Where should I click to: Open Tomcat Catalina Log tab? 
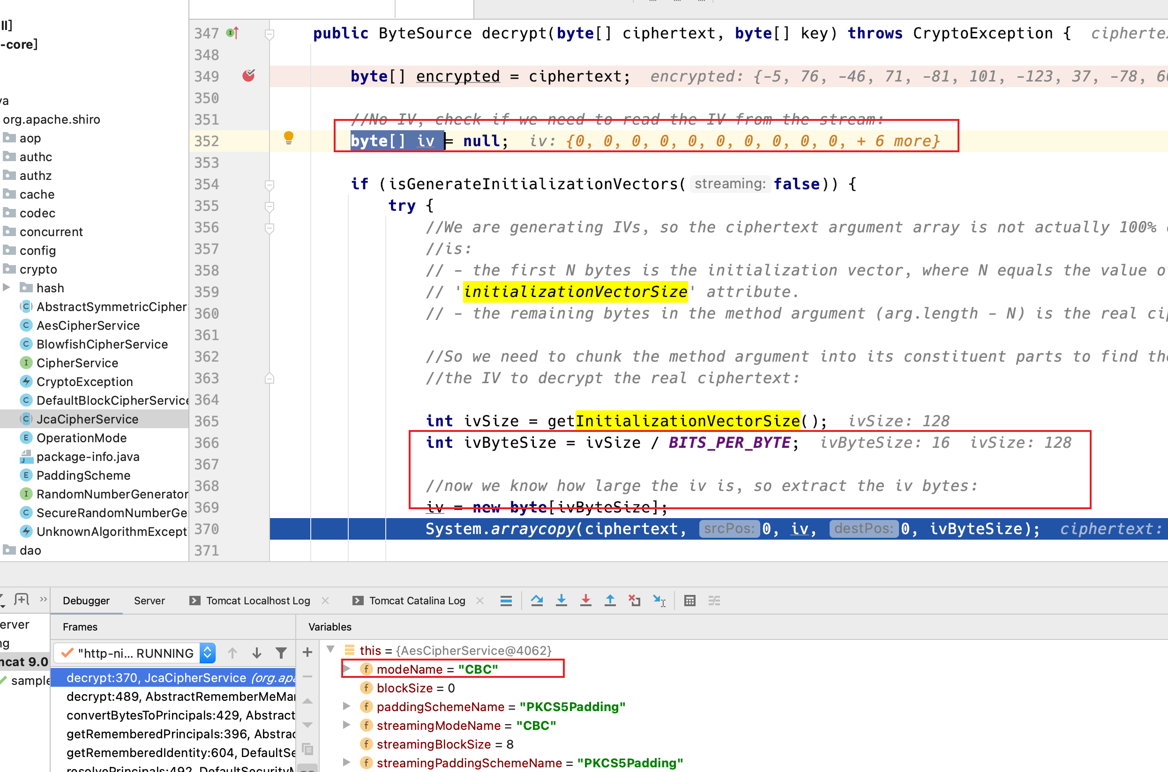coord(417,600)
